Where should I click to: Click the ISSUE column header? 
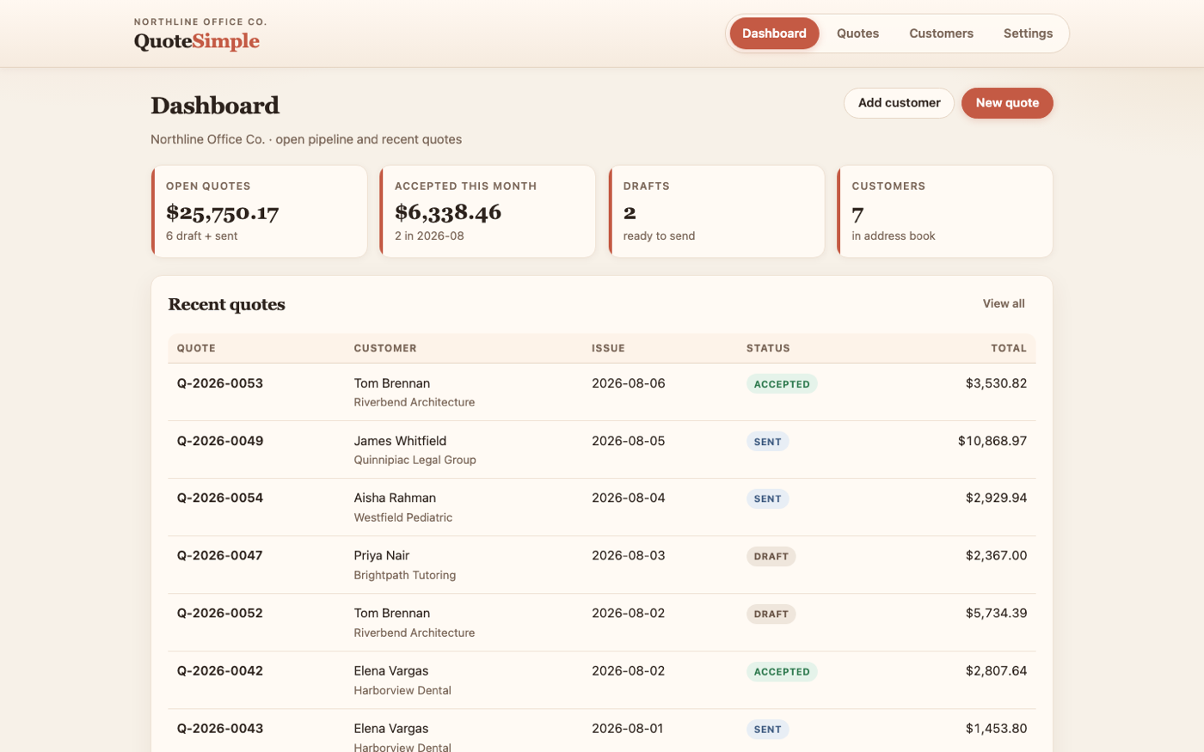[x=608, y=348]
